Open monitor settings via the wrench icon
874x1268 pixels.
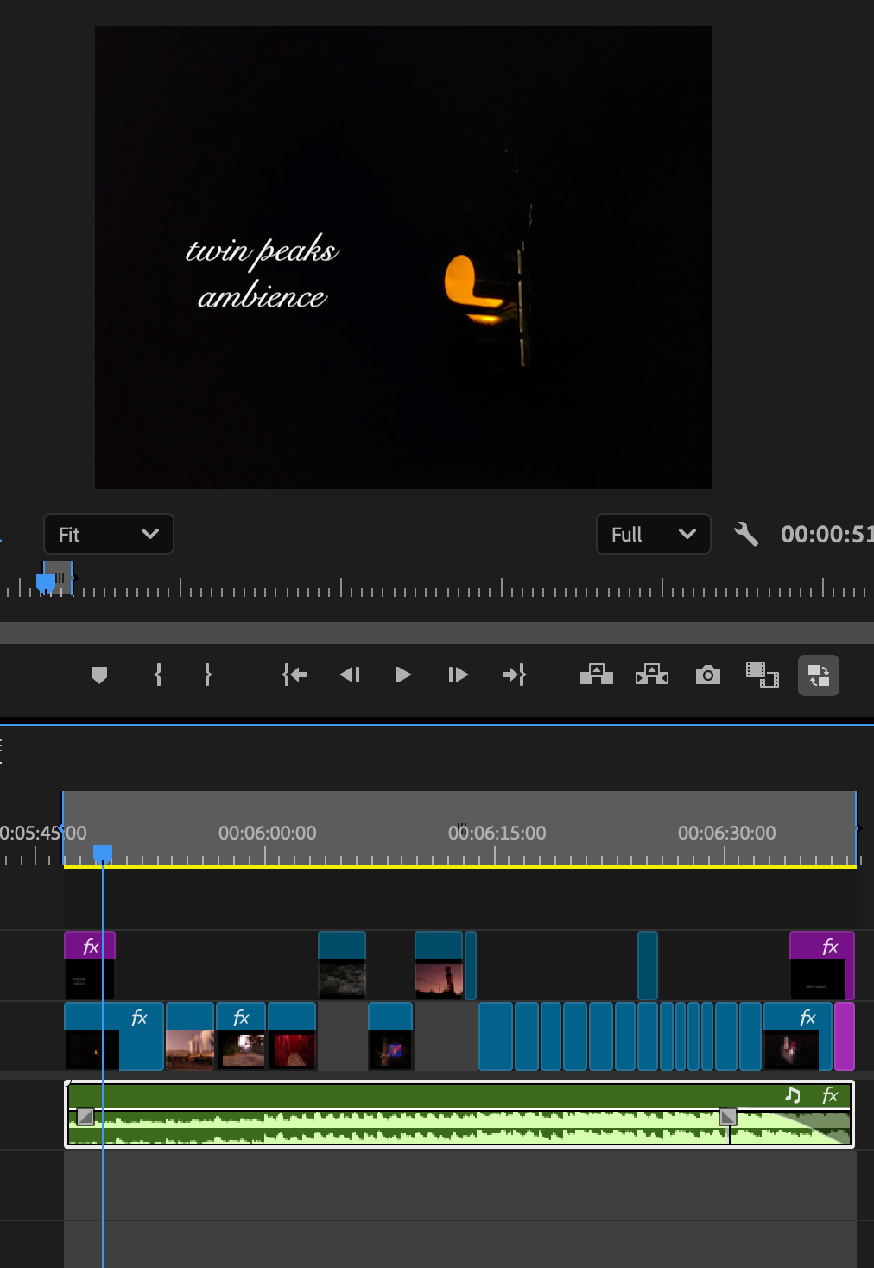click(746, 534)
